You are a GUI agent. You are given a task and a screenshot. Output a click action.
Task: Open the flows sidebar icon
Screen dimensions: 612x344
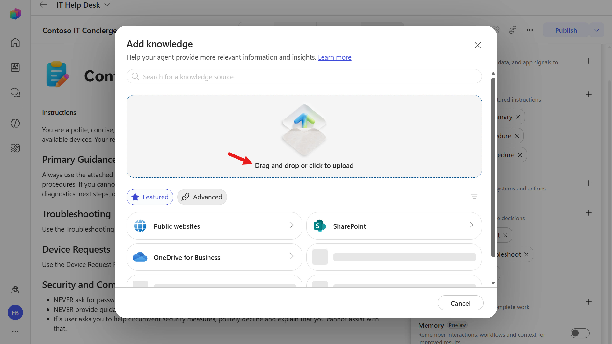[x=15, y=148]
